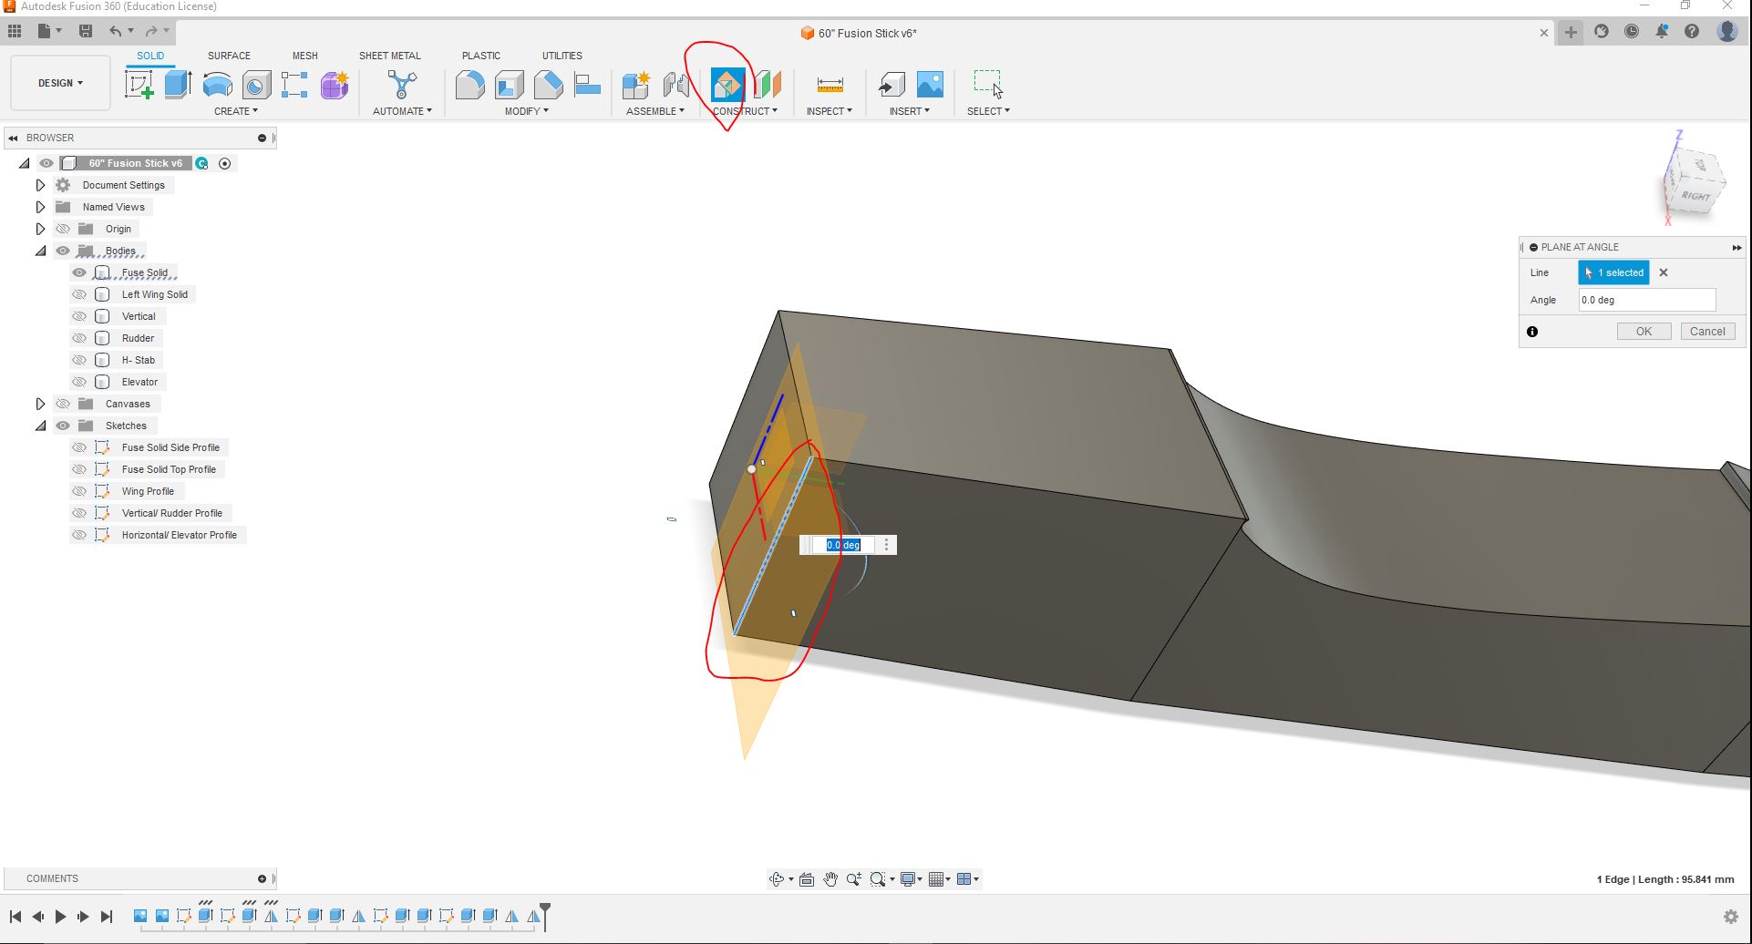The image size is (1752, 944).
Task: Toggle visibility of the Rudder body
Action: tap(79, 338)
